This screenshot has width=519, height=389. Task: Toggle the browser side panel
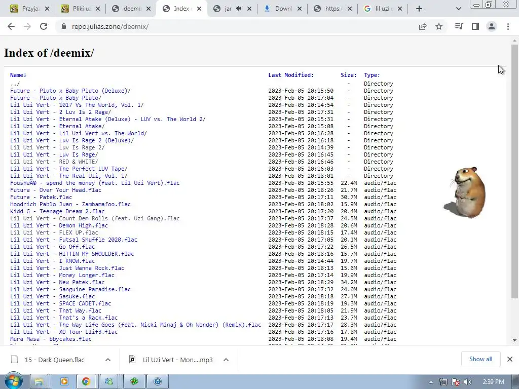475,26
